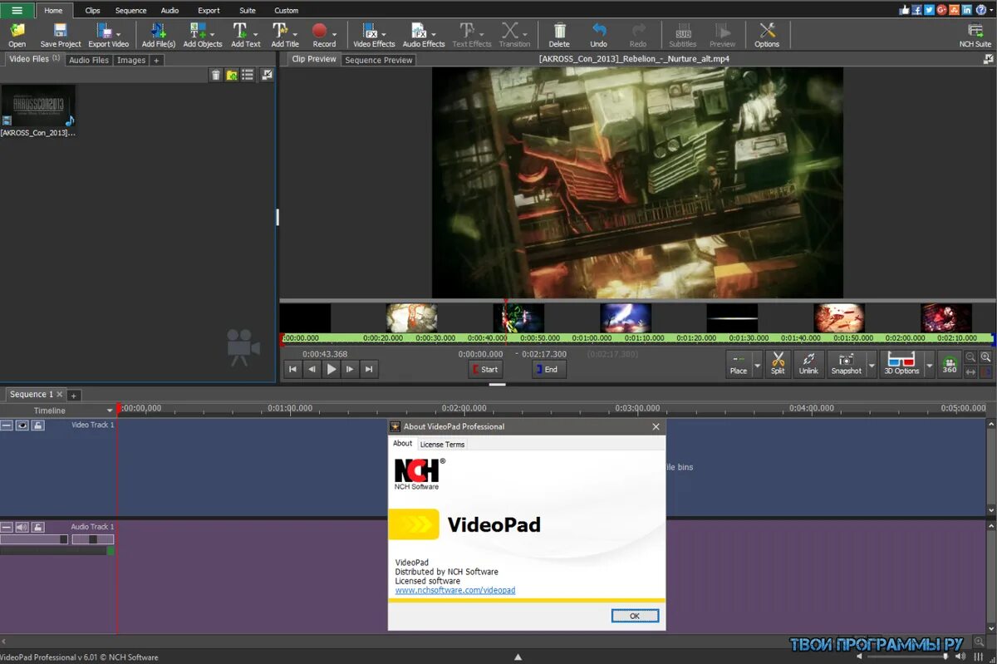Open the Place dropdown arrow
Image resolution: width=997 pixels, height=664 pixels.
(758, 364)
